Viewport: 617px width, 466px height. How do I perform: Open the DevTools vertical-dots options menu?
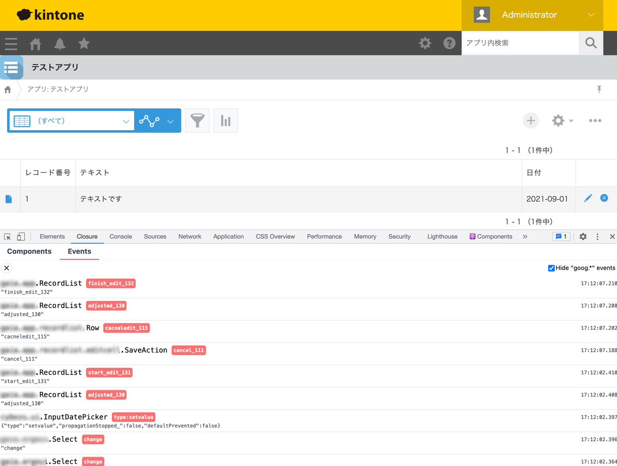pos(597,236)
